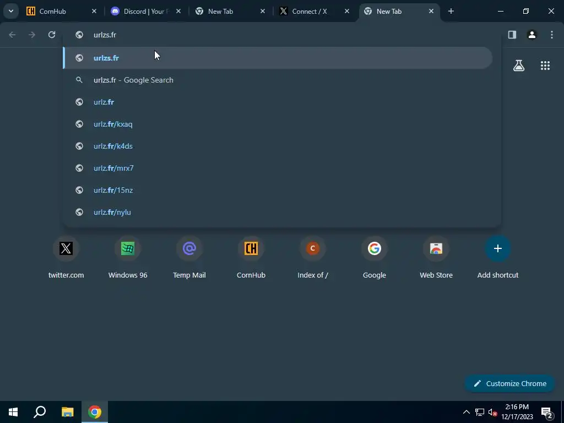Click the Customize Chrome button
The width and height of the screenshot is (564, 423).
509,383
